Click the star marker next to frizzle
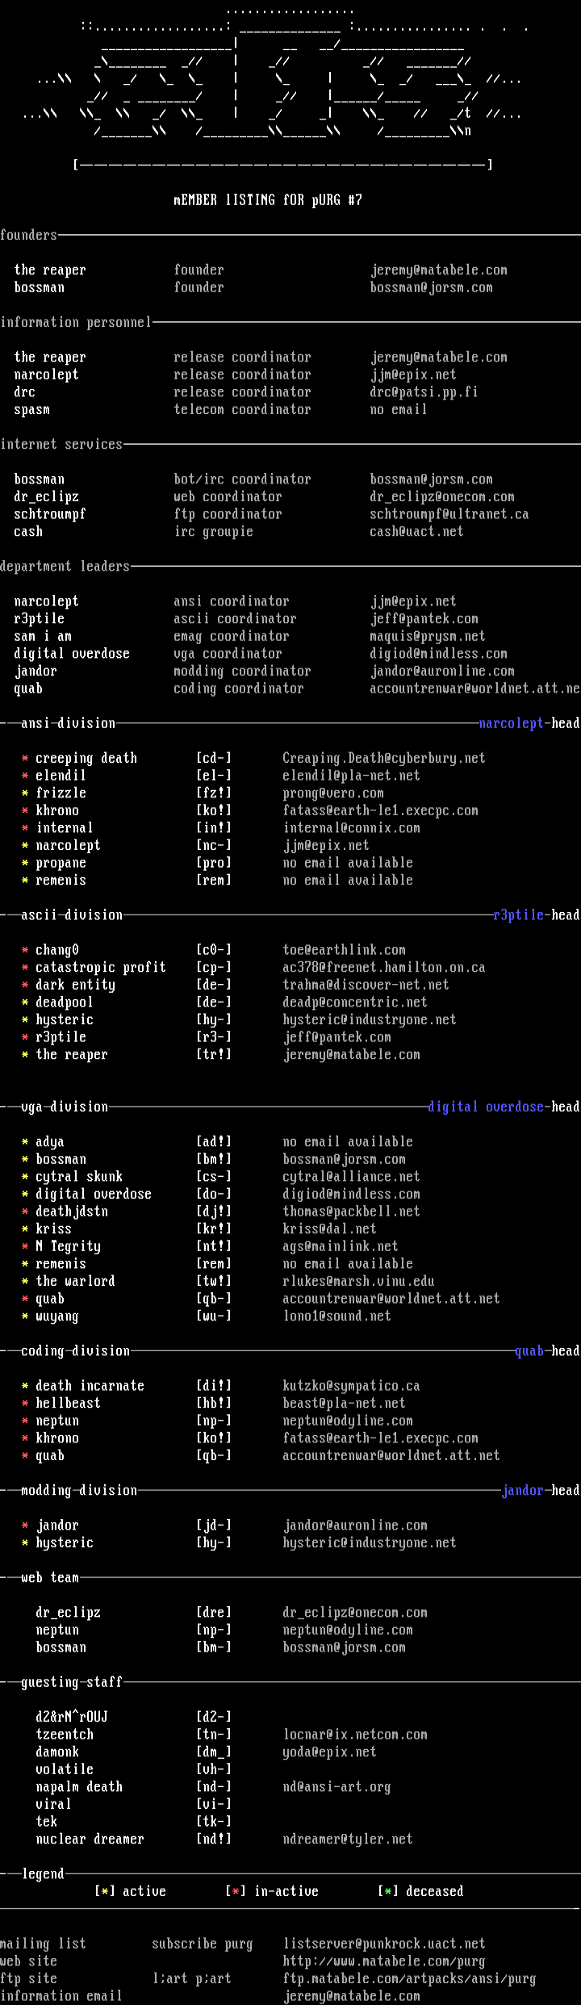The height and width of the screenshot is (2005, 581). 25,793
